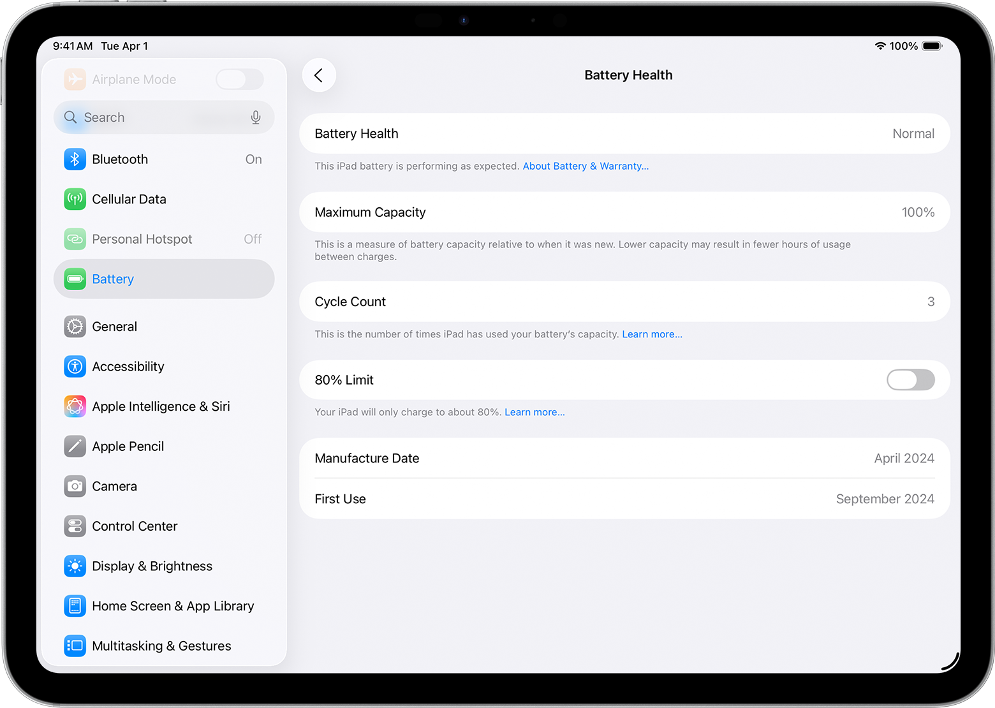Open About Battery & Warranty link
995x708 pixels.
click(x=586, y=166)
